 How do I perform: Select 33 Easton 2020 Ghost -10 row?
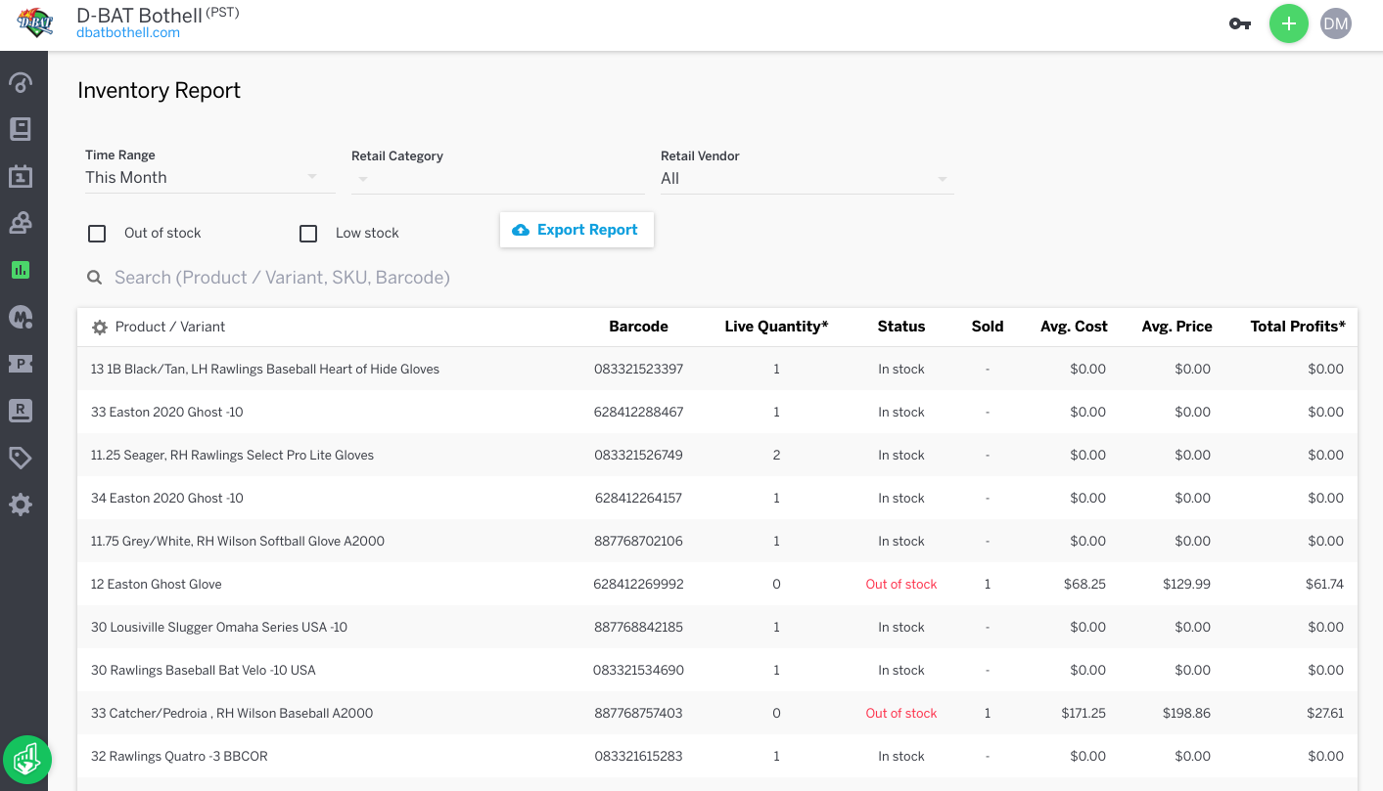(x=717, y=413)
